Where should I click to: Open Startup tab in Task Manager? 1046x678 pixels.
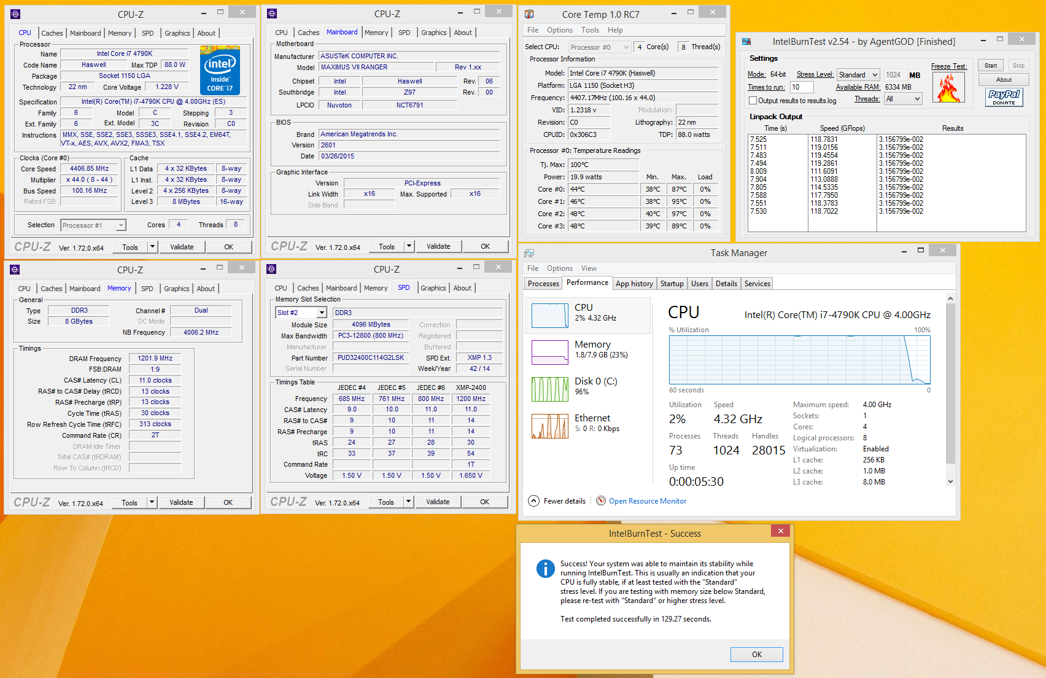(x=672, y=284)
